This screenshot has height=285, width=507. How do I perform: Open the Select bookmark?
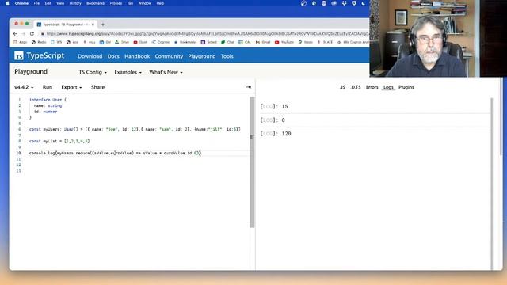209,42
